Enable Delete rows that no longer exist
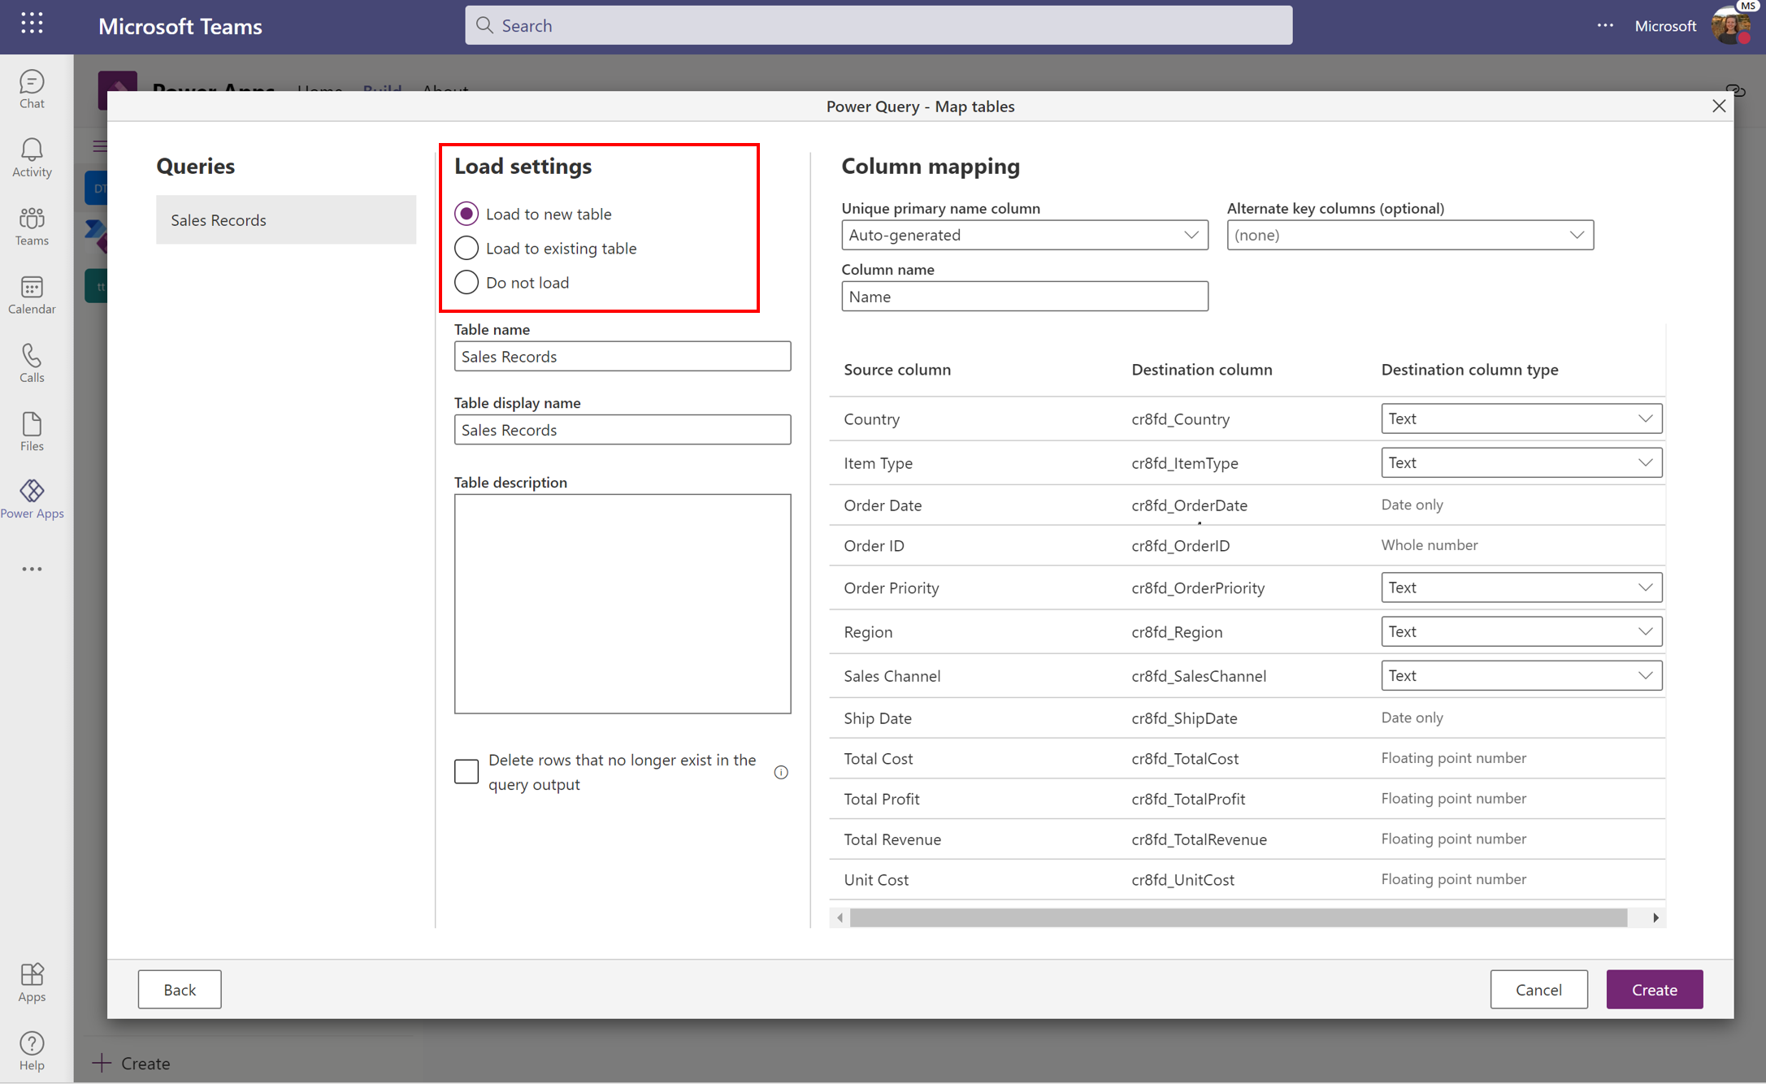This screenshot has width=1766, height=1084. [466, 771]
